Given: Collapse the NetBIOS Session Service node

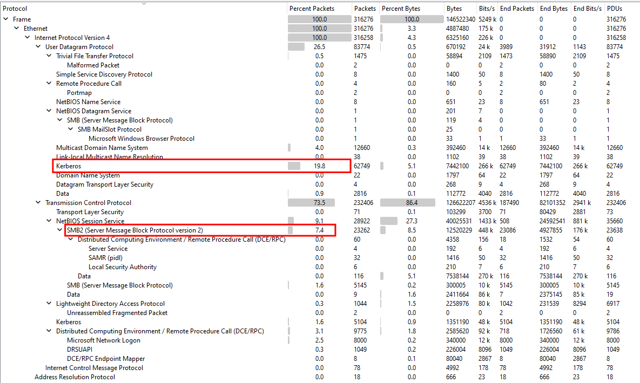Looking at the screenshot, I should click(49, 221).
